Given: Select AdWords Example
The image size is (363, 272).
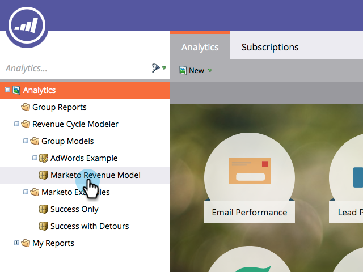Looking at the screenshot, I should coord(84,158).
